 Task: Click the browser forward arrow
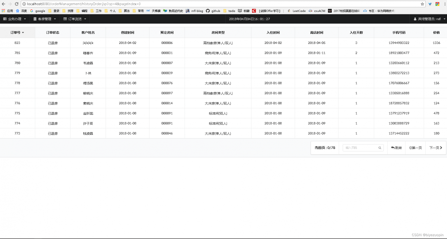[10, 4]
